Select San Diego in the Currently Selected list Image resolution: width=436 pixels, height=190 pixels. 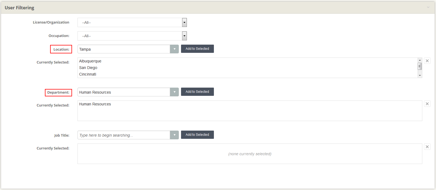pyautogui.click(x=88, y=68)
